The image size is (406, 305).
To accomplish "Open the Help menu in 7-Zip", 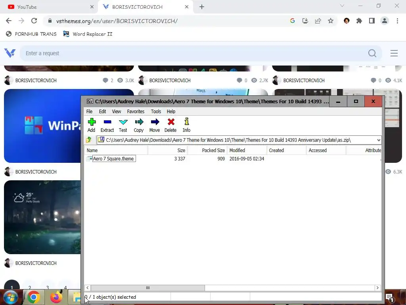I will (171, 112).
